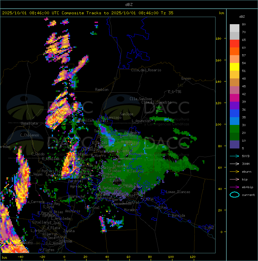Click the 'Lomas_Blancas' map label
258x261 pixels.
pos(178,192)
